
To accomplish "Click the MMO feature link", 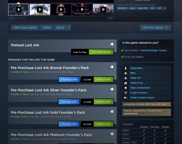I will [133, 73].
